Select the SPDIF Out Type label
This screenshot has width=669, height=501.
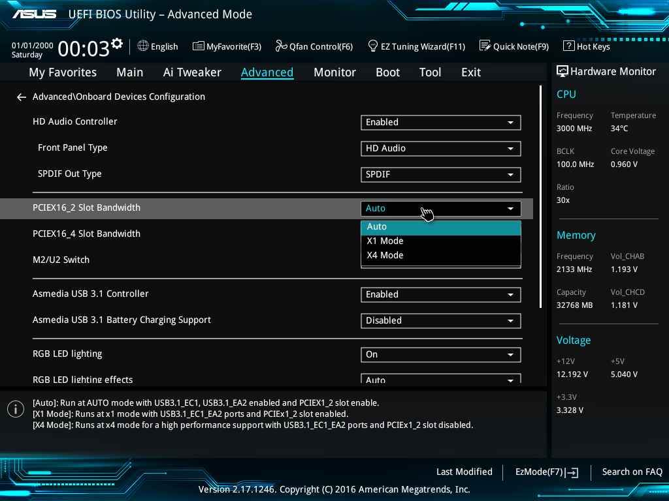[69, 174]
